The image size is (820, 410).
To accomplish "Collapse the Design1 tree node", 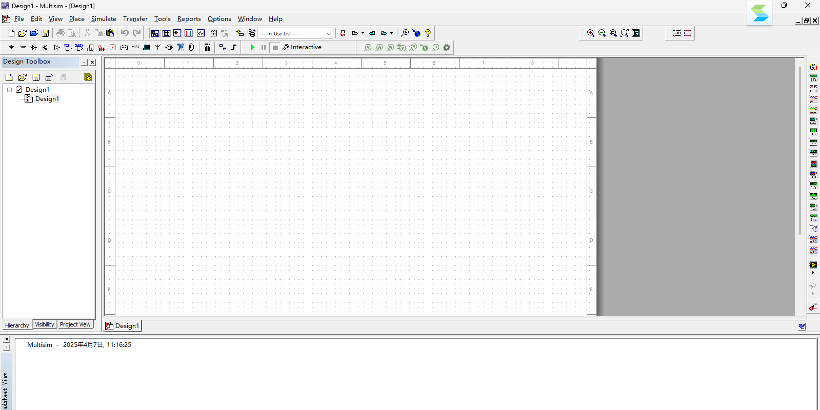I will (9, 90).
